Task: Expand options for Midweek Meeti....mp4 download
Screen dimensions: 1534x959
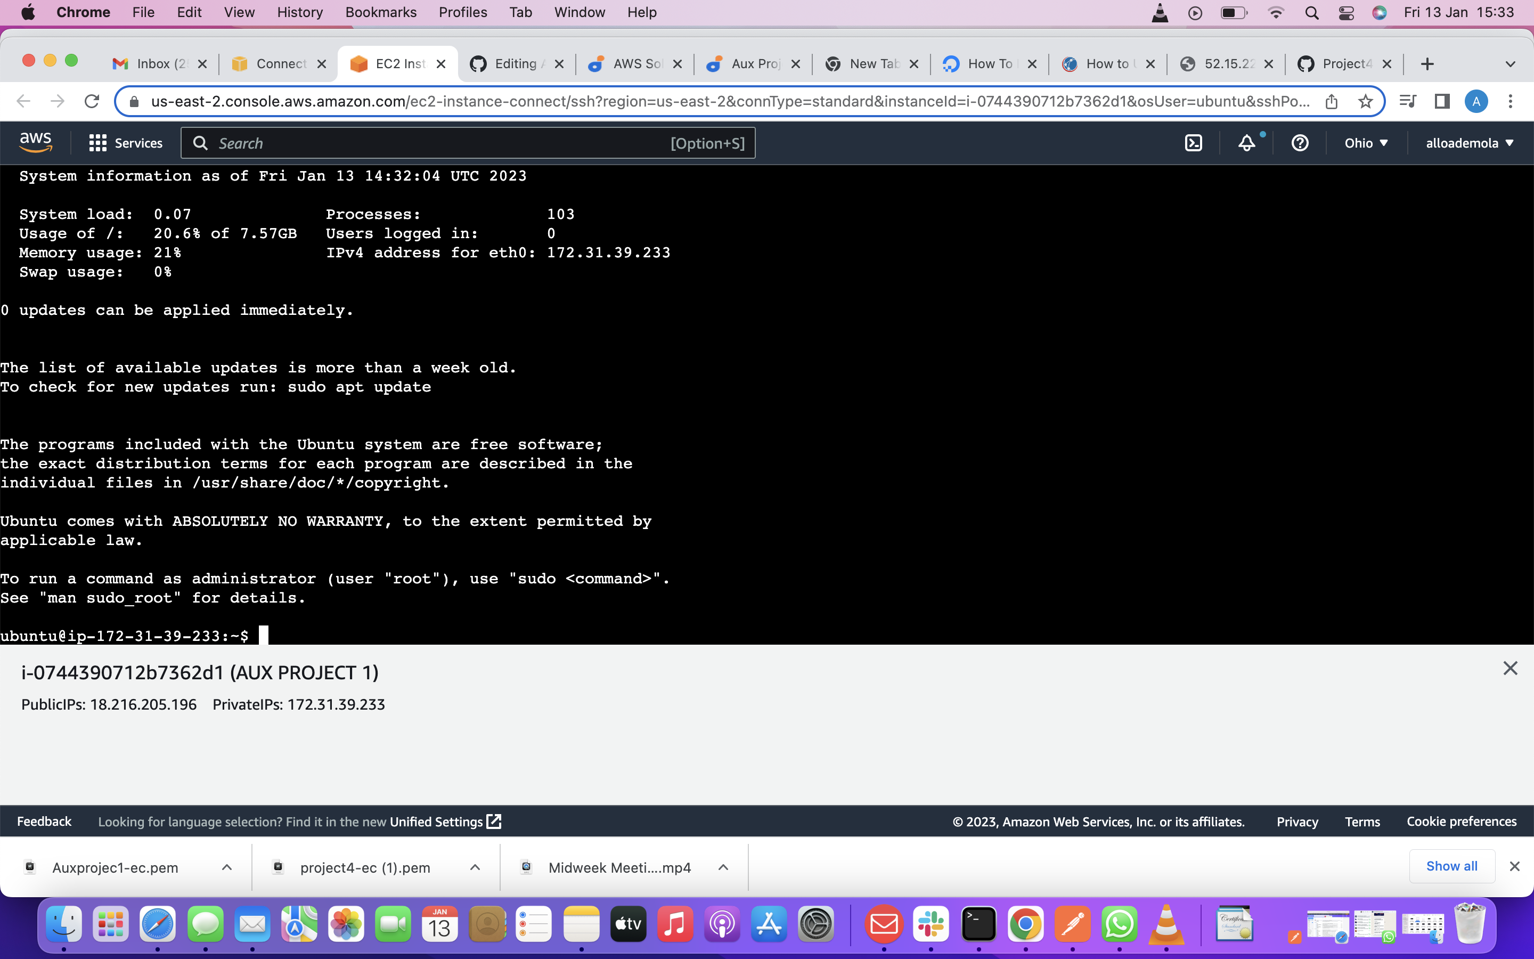Action: 723,867
